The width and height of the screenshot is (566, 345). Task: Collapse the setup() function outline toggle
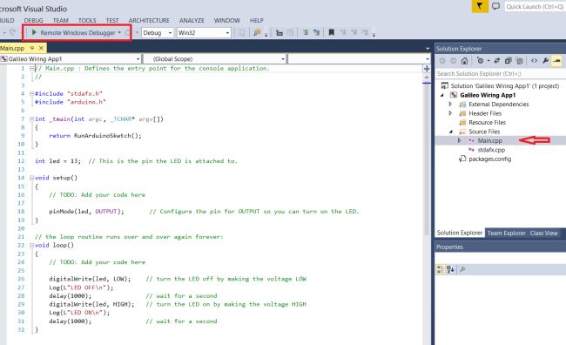pos(31,178)
